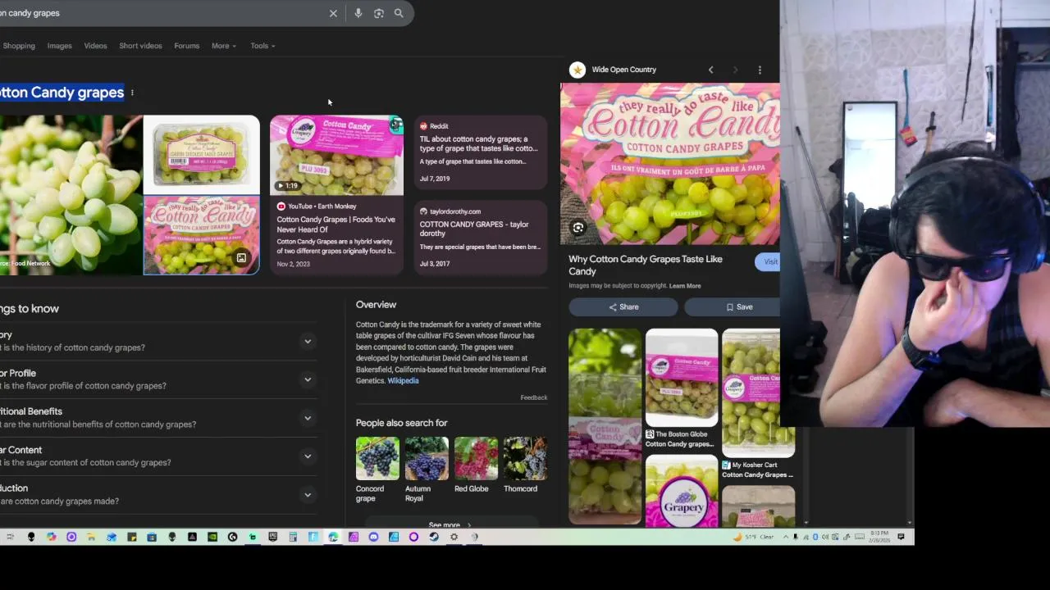Viewport: 1050px width, 590px height.
Task: Open the Tools dropdown
Action: pyautogui.click(x=262, y=46)
